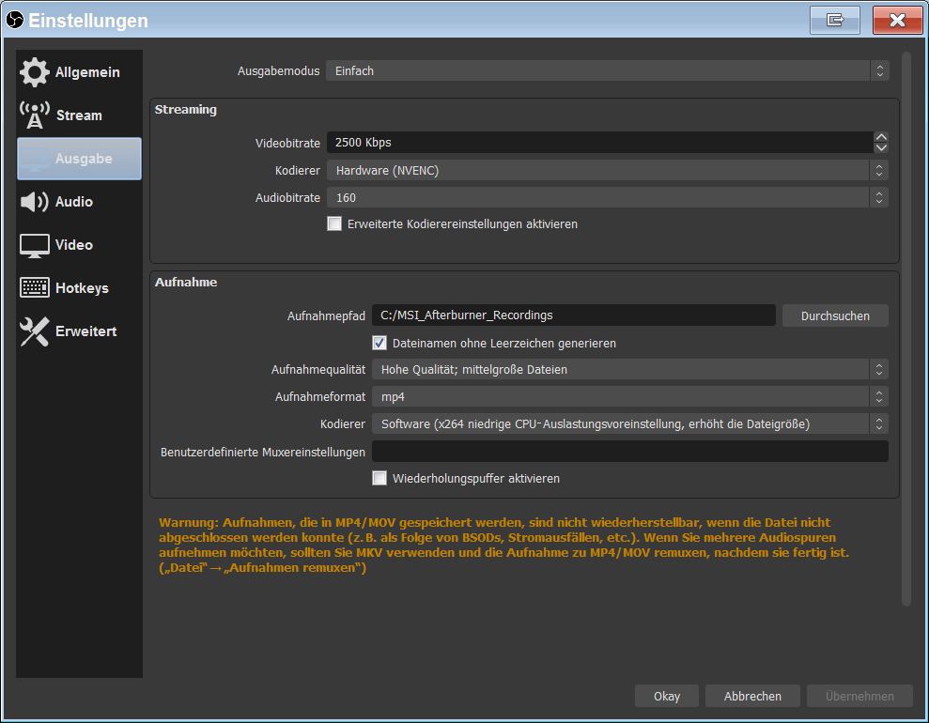Go to Audio settings
Screen dimensions: 929x723
click(80, 202)
